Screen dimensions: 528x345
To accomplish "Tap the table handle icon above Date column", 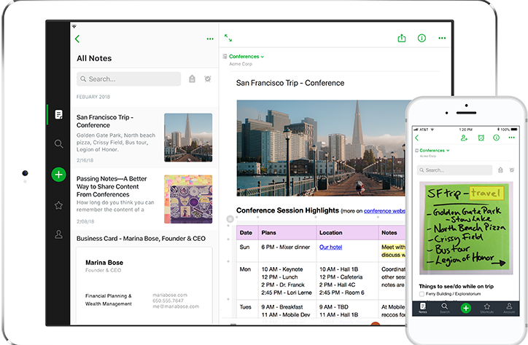I will tap(230, 219).
